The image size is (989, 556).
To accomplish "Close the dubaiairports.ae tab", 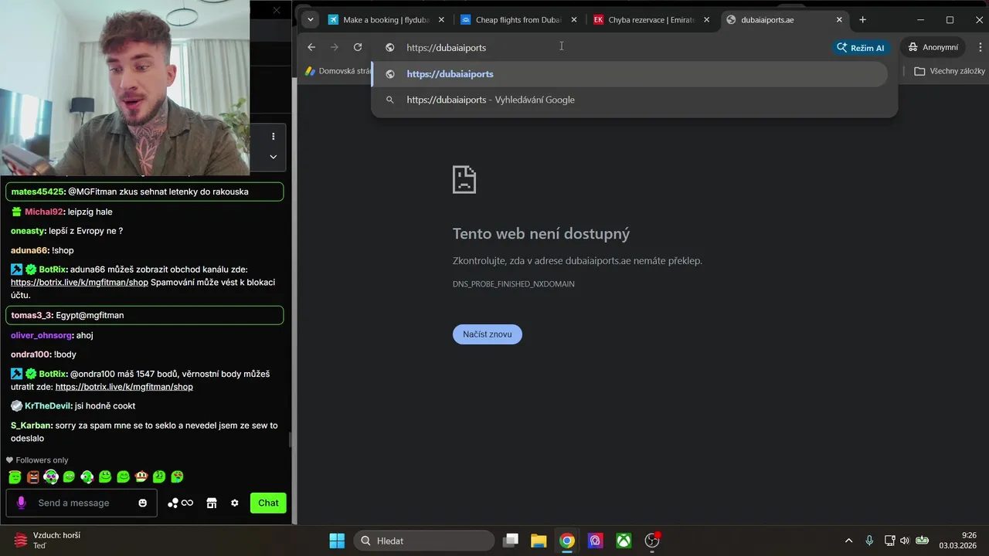I will tap(839, 20).
